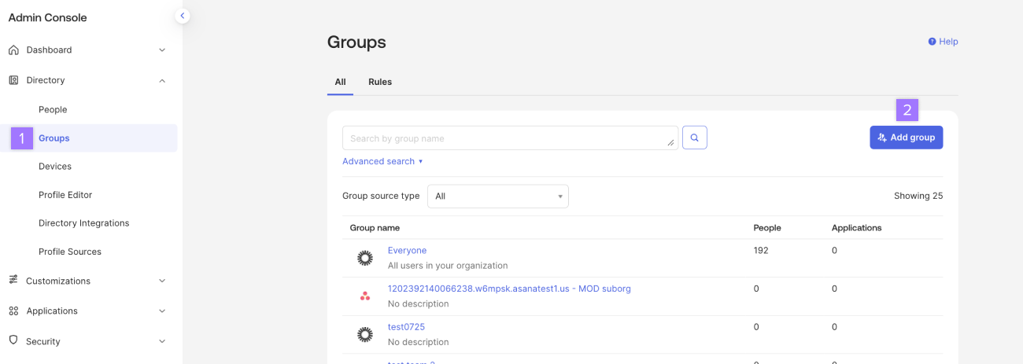1023x364 pixels.
Task: Switch to the Rules tab
Action: click(x=380, y=82)
